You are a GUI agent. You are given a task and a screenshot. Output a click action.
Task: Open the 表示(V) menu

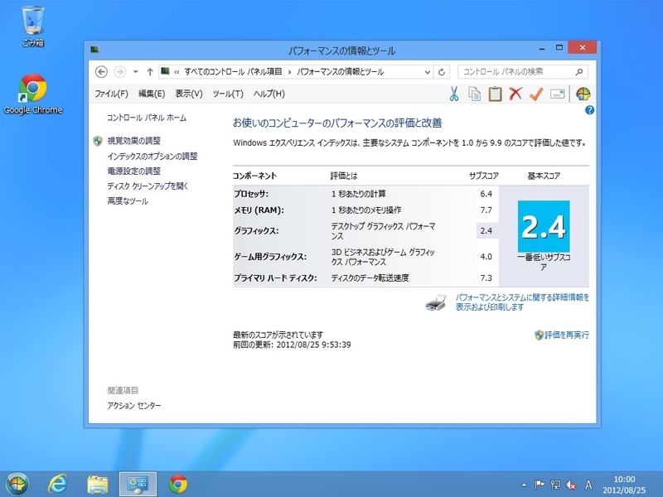(189, 94)
